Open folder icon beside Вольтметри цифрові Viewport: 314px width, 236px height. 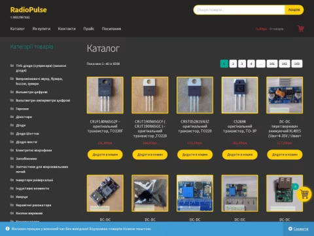tap(12, 92)
